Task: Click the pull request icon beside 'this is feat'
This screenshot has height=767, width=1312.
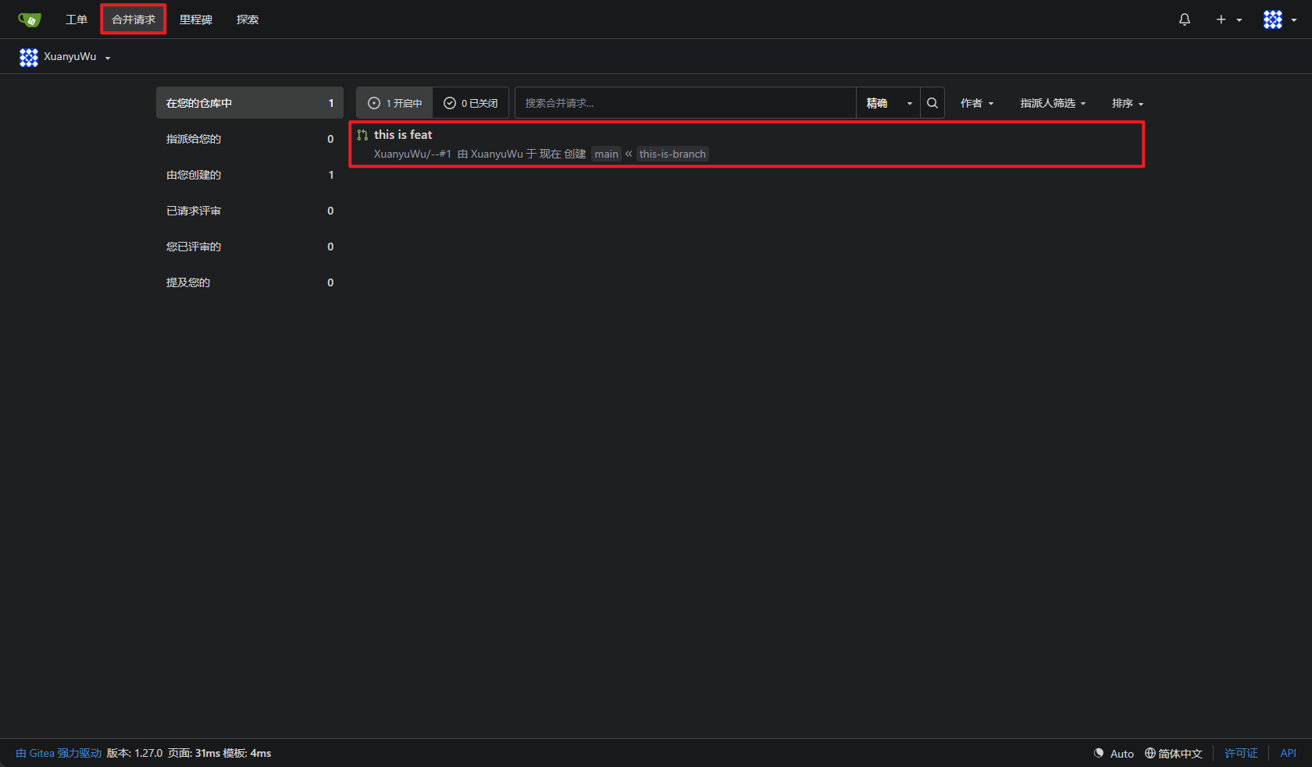Action: pyautogui.click(x=362, y=135)
